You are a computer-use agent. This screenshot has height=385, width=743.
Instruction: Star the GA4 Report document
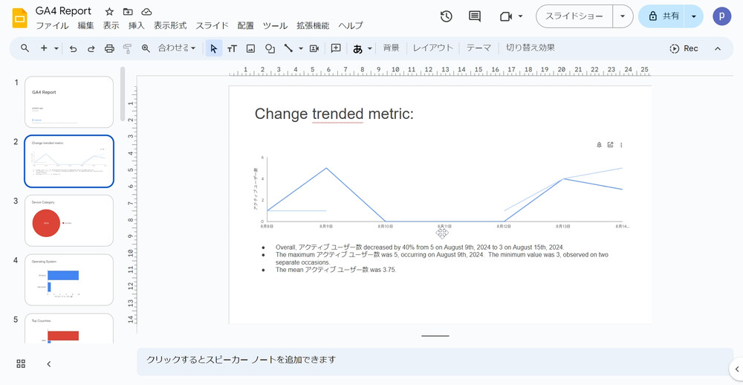point(109,12)
